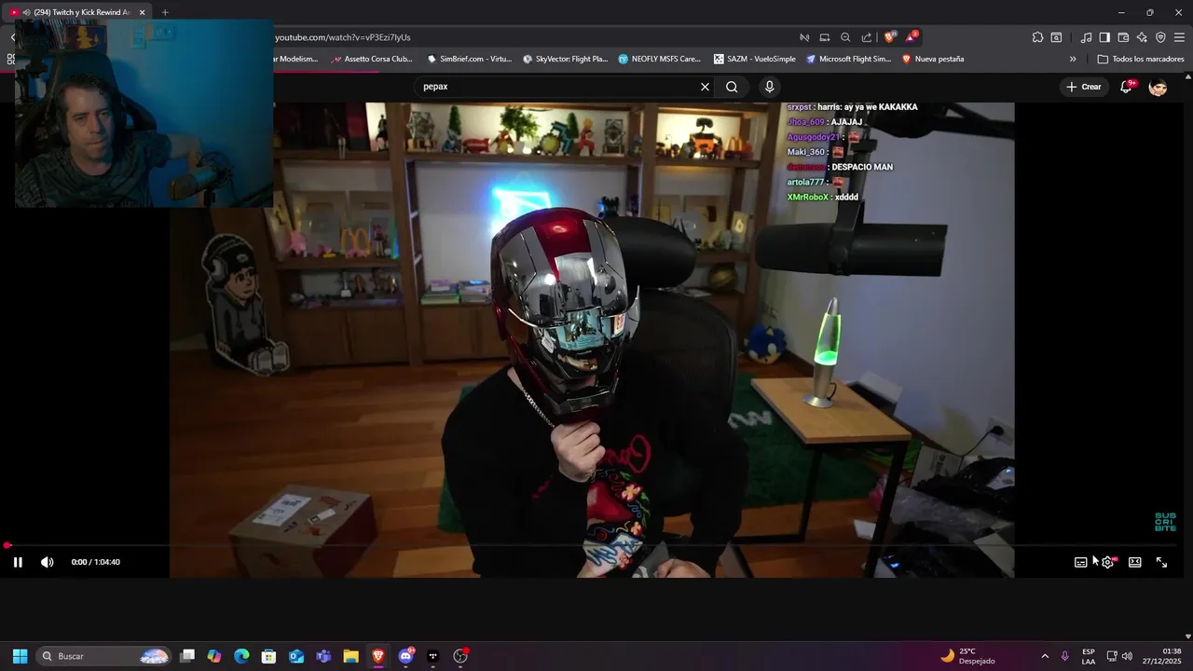The image size is (1193, 671).
Task: Open the Assetto Corsa Club bookmark
Action: [372, 59]
